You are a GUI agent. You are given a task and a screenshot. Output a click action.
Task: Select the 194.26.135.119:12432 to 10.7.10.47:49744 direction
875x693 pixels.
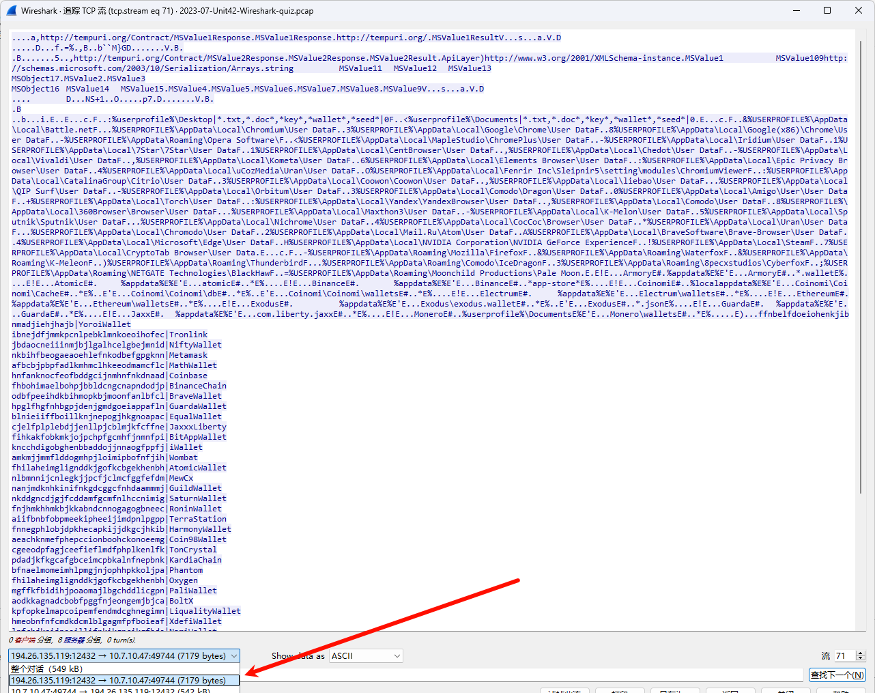[x=124, y=680]
